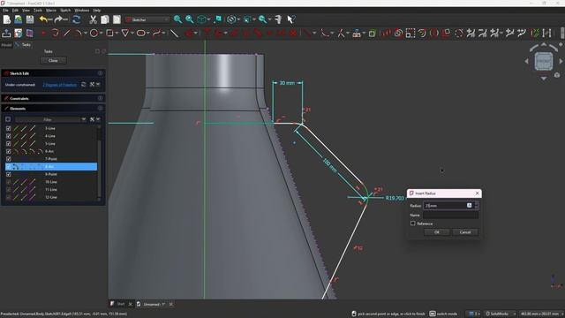Select the Create Line tool

[x=67, y=34]
